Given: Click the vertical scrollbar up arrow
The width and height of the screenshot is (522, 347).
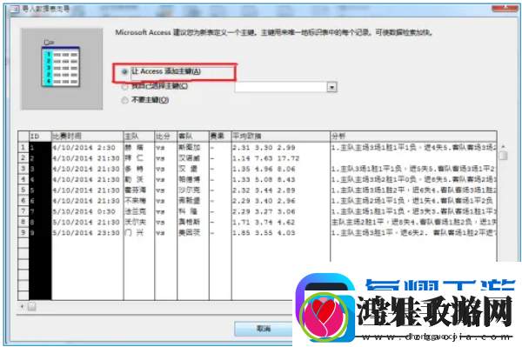Looking at the screenshot, I should point(503,146).
